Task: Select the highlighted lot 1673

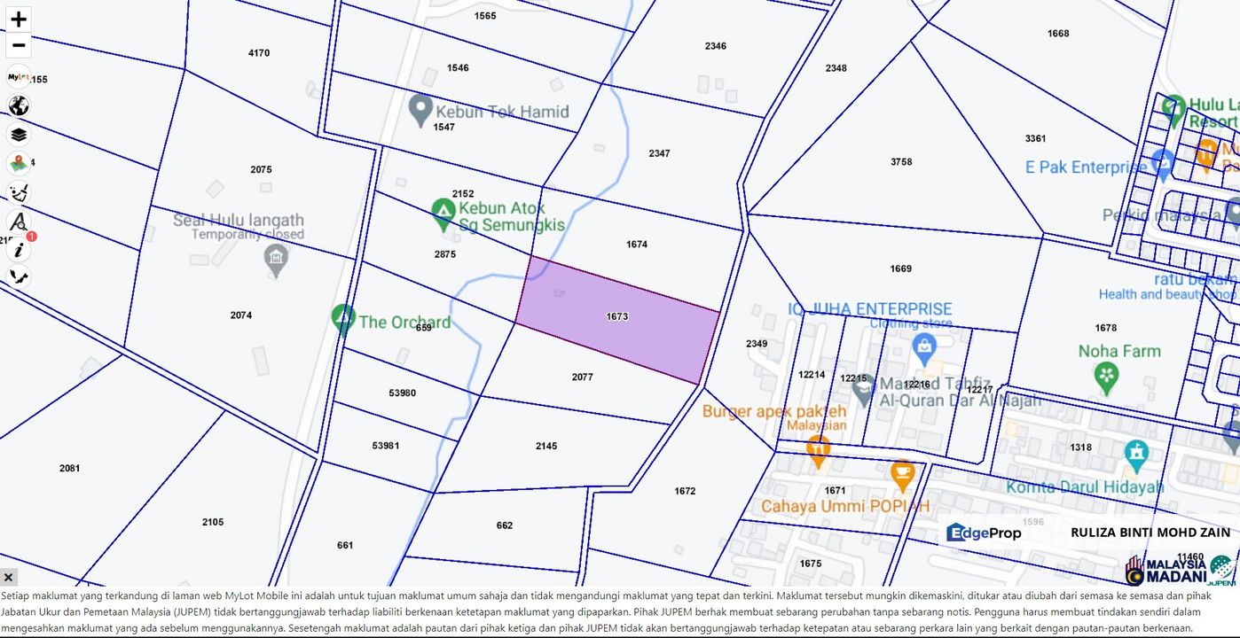Action: (617, 319)
